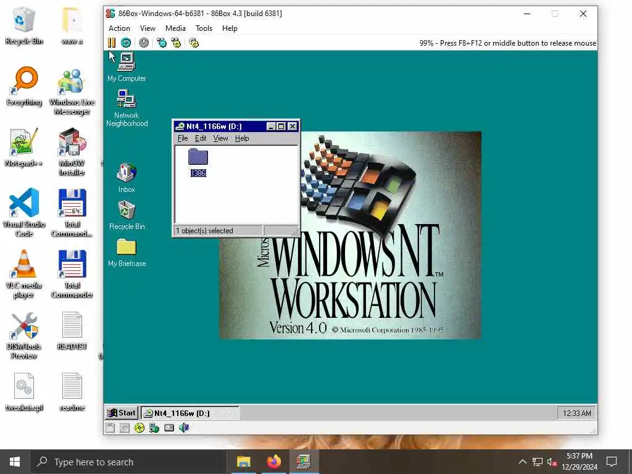This screenshot has height=474, width=632.
Task: Select the readme file on desktop
Action: pos(72,392)
